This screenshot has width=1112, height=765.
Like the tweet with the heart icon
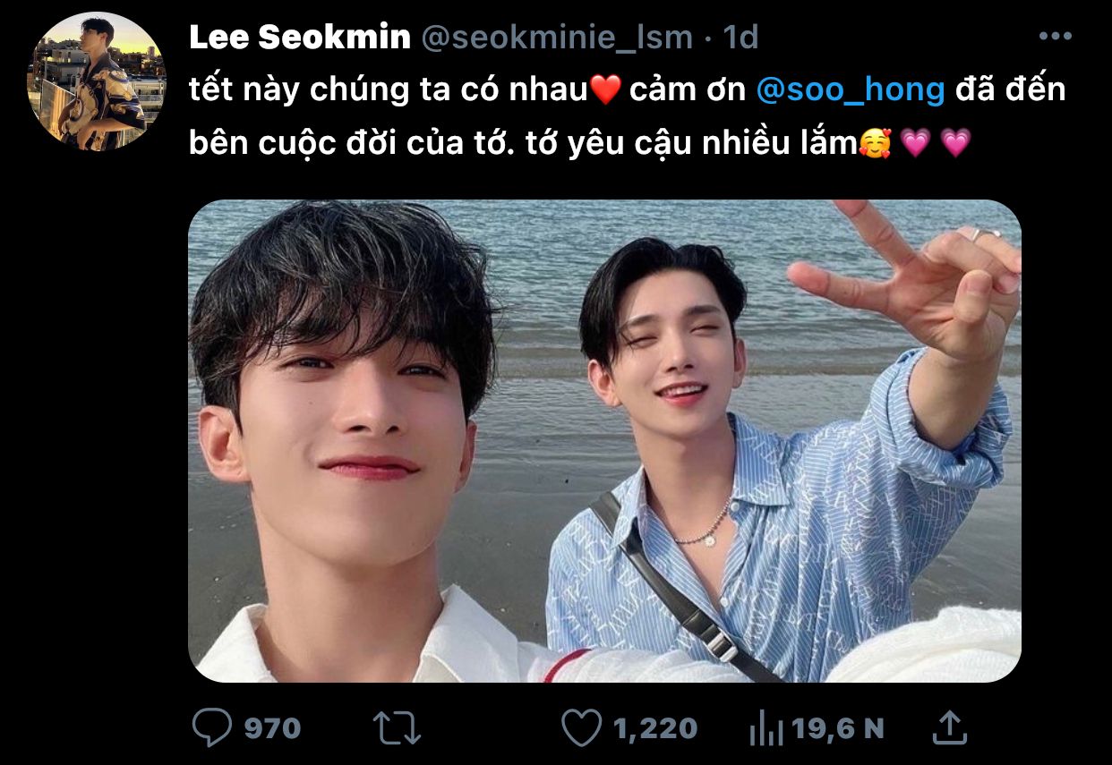[582, 728]
